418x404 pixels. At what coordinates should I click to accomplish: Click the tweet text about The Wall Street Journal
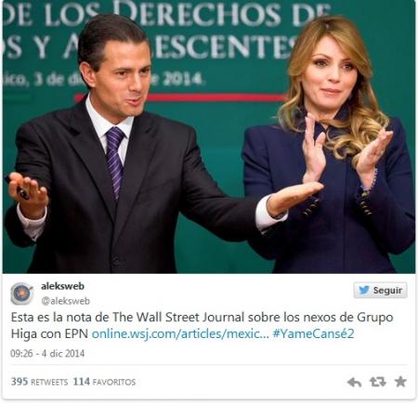click(x=202, y=325)
